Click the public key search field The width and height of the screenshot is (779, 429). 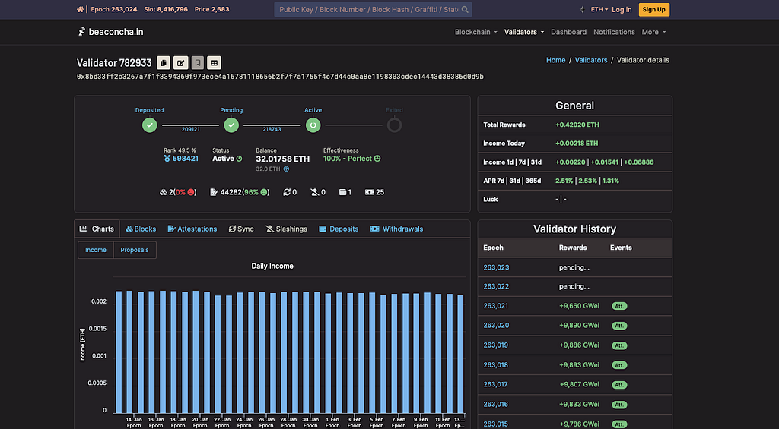point(367,9)
